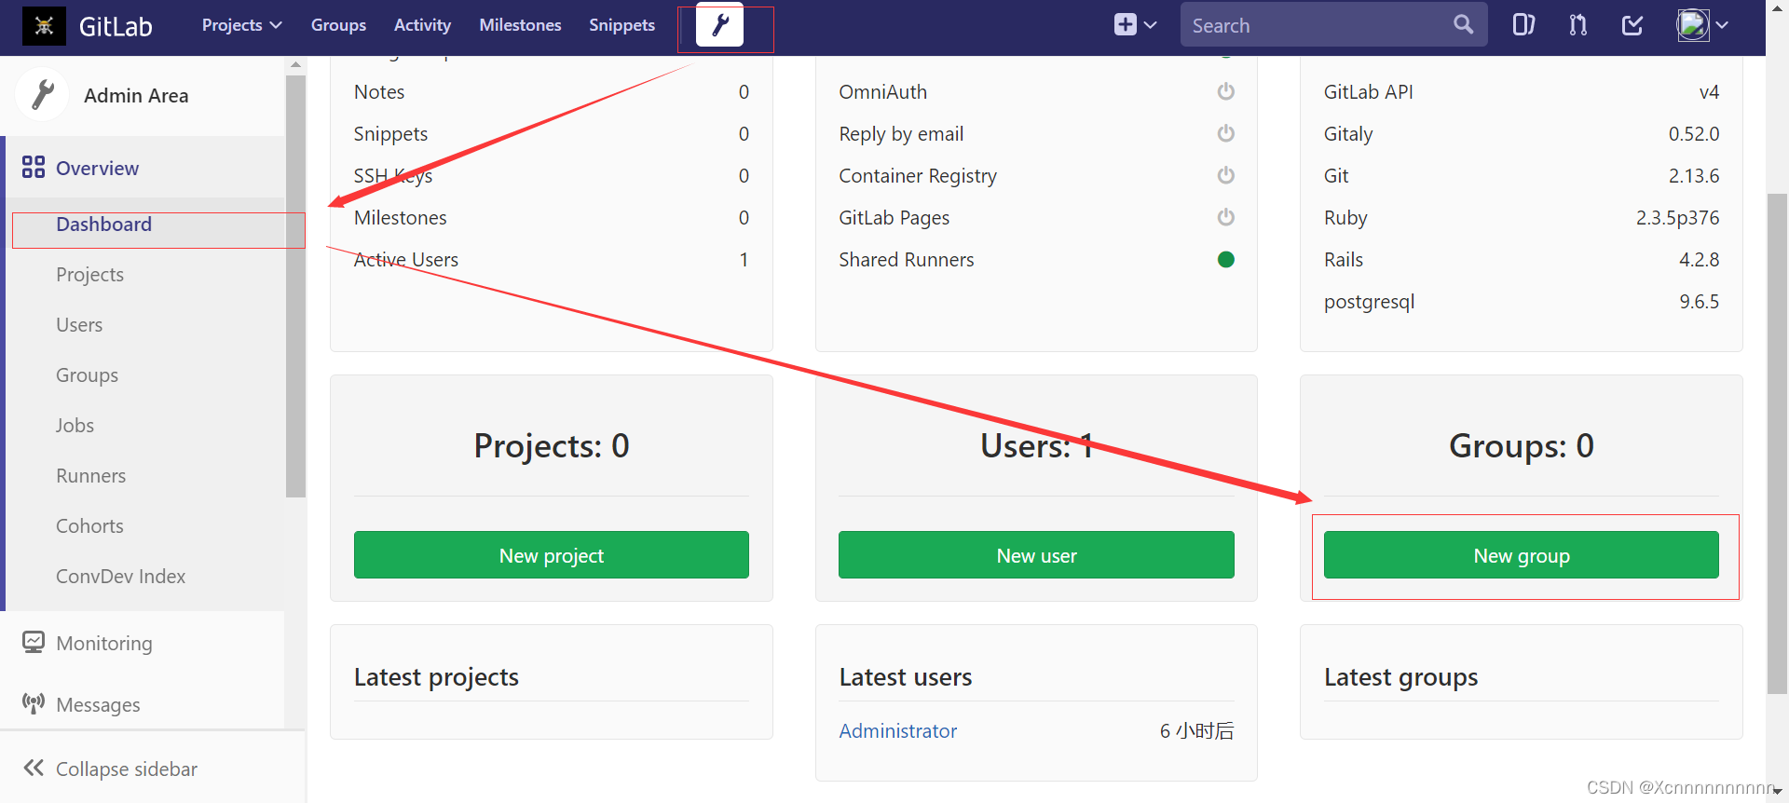This screenshot has height=803, width=1789.
Task: Open Messages in the sidebar
Action: pyautogui.click(x=98, y=705)
